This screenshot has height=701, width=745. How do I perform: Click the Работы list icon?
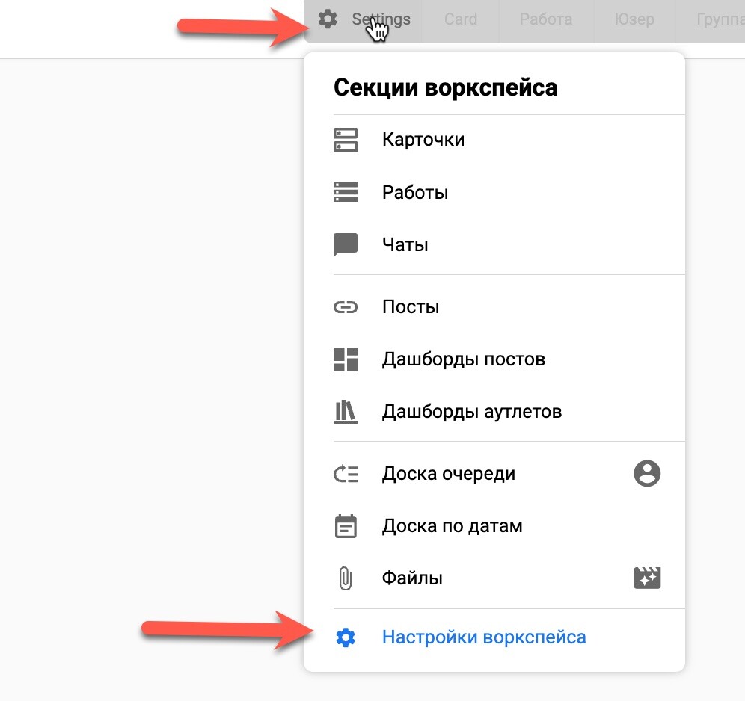[x=345, y=192]
